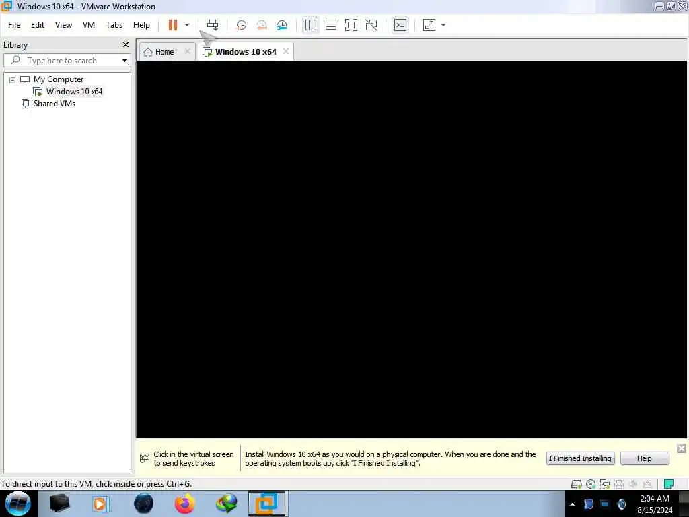Viewport: 689px width, 517px height.
Task: Send Ctrl+Alt+Del to the VM
Action: (213, 25)
